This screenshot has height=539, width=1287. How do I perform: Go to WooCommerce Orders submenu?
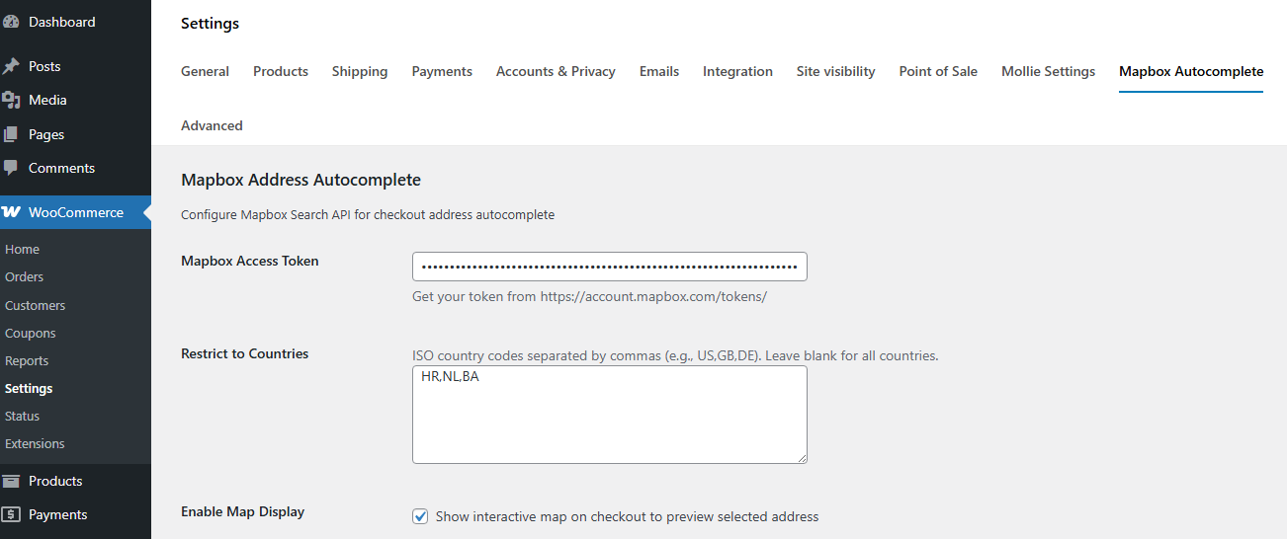point(25,277)
